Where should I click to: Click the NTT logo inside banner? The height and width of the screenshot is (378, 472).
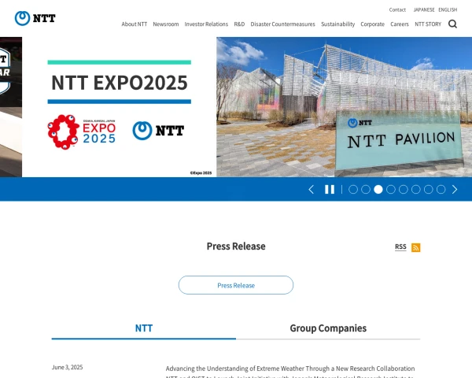158,131
